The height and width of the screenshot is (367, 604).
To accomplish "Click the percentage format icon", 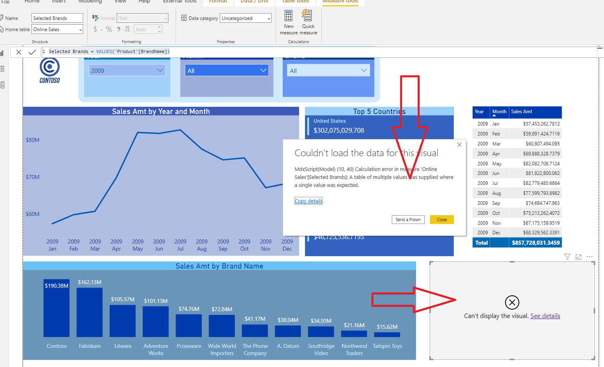I will (x=109, y=29).
